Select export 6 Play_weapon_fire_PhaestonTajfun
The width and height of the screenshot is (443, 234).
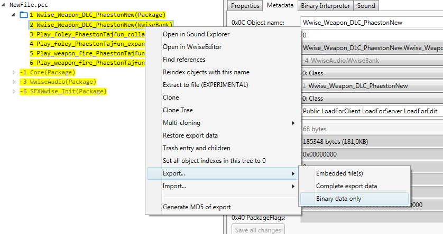87,63
